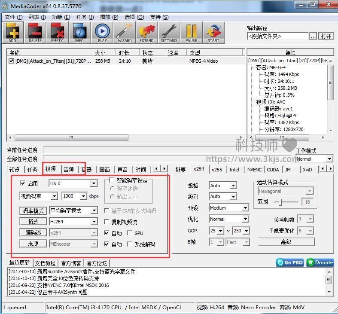
Task: Open the EXTEND plugins icon
Action: [x=147, y=33]
